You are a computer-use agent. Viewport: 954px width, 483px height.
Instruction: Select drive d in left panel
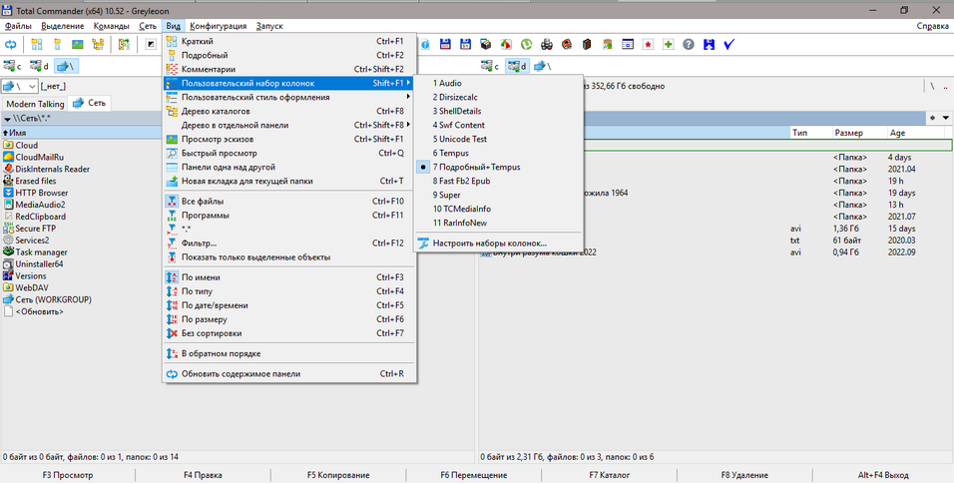tap(40, 66)
